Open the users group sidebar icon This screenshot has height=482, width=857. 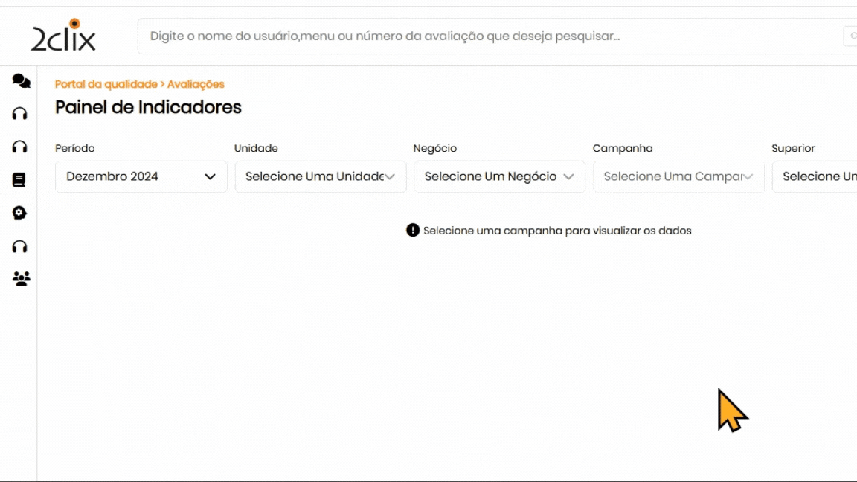point(21,279)
